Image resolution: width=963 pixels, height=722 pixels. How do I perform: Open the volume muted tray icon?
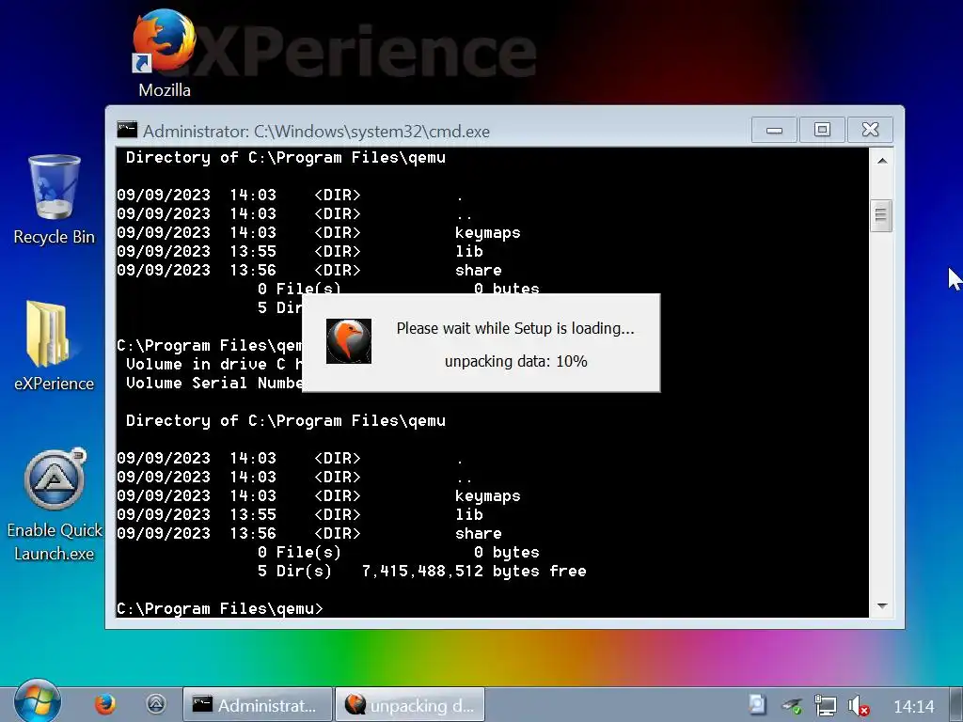[858, 706]
